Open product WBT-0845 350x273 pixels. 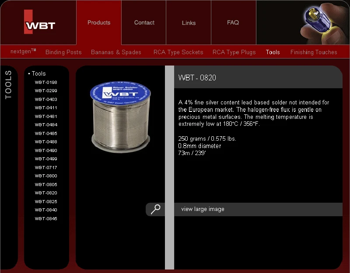(x=46, y=219)
